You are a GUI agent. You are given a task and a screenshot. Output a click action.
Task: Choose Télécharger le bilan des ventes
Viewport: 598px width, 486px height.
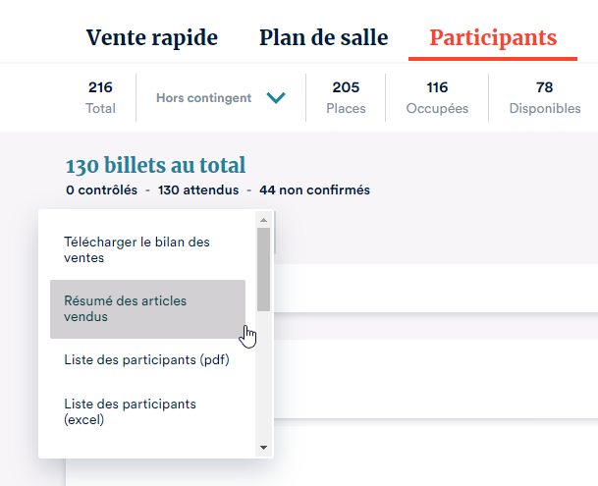136,249
